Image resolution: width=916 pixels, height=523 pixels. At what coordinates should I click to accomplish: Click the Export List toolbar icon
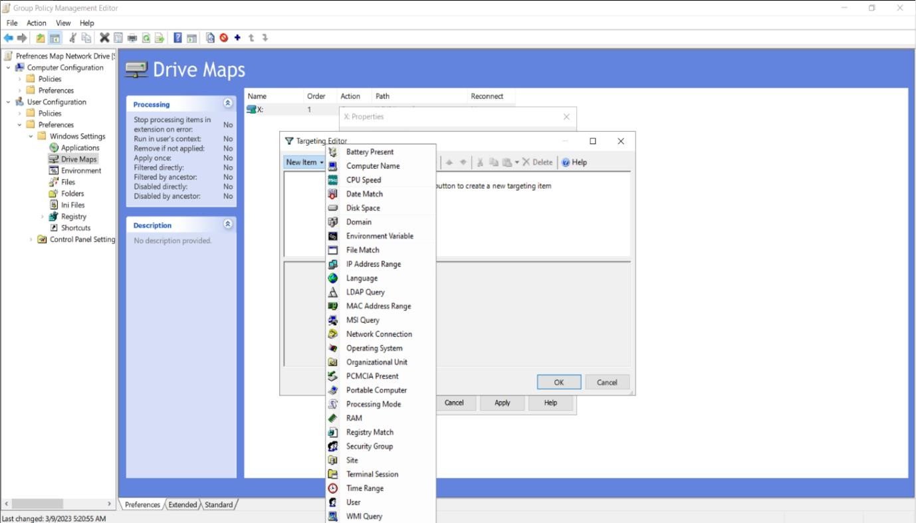(160, 38)
